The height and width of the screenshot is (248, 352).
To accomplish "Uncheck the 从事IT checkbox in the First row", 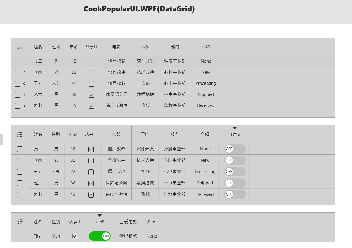I will 75,236.
